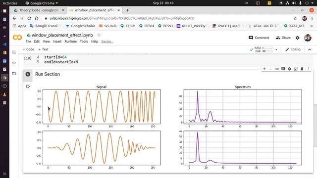Open clock Sep 22 00:10 calendar

coord(163,3)
